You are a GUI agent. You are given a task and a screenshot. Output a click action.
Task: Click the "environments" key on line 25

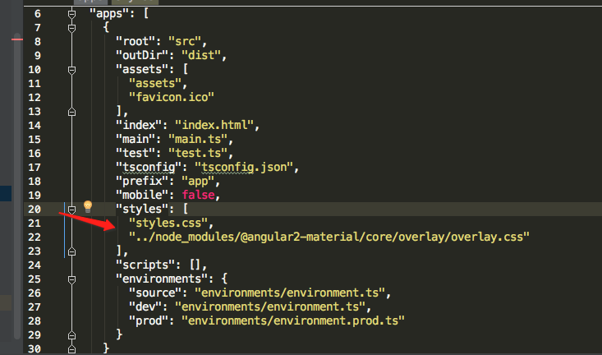click(x=162, y=279)
